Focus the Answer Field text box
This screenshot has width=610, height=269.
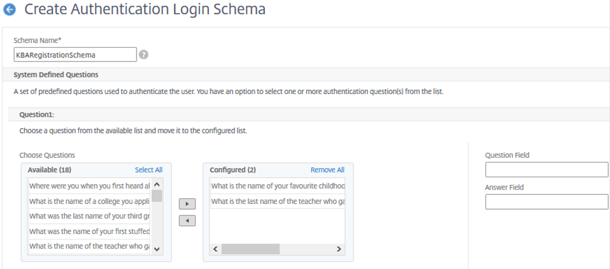[x=547, y=202]
